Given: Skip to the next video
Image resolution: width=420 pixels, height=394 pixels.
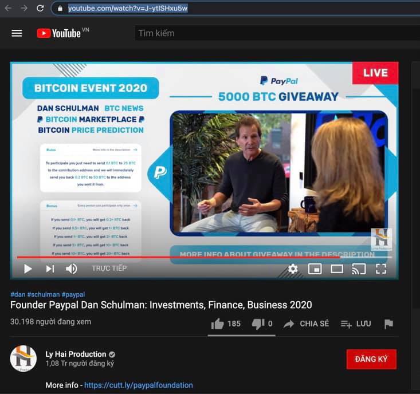Looking at the screenshot, I should click(x=50, y=269).
